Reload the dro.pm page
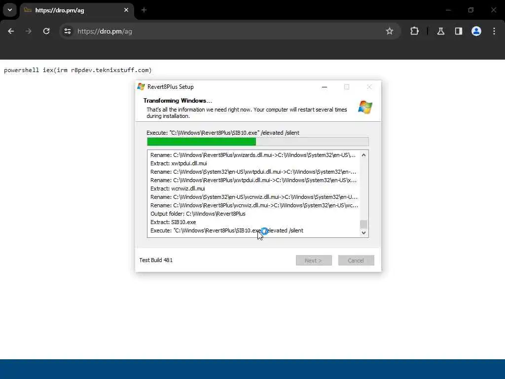 [46, 31]
